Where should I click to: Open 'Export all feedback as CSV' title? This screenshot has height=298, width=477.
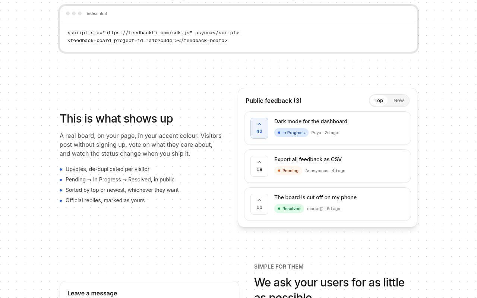pos(308,159)
